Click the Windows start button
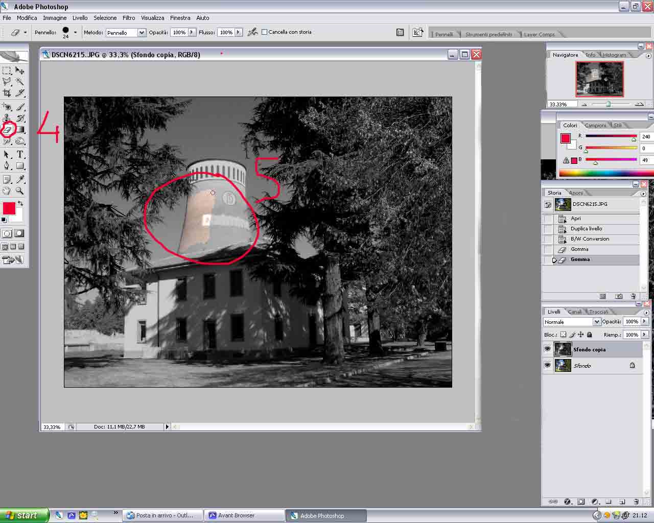654x523 pixels. 24,515
